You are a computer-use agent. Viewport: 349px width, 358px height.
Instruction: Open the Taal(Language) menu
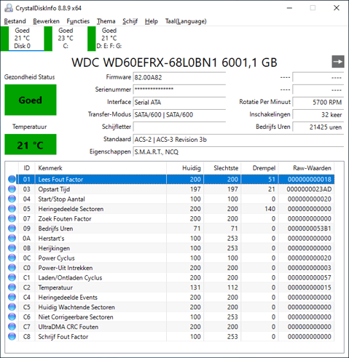(x=186, y=21)
